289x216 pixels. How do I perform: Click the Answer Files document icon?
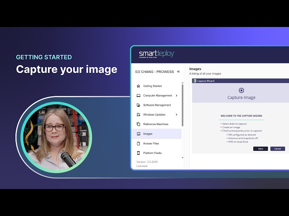coord(139,144)
